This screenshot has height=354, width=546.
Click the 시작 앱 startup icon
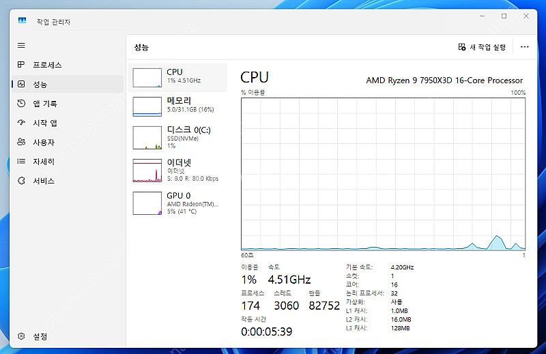coord(21,123)
